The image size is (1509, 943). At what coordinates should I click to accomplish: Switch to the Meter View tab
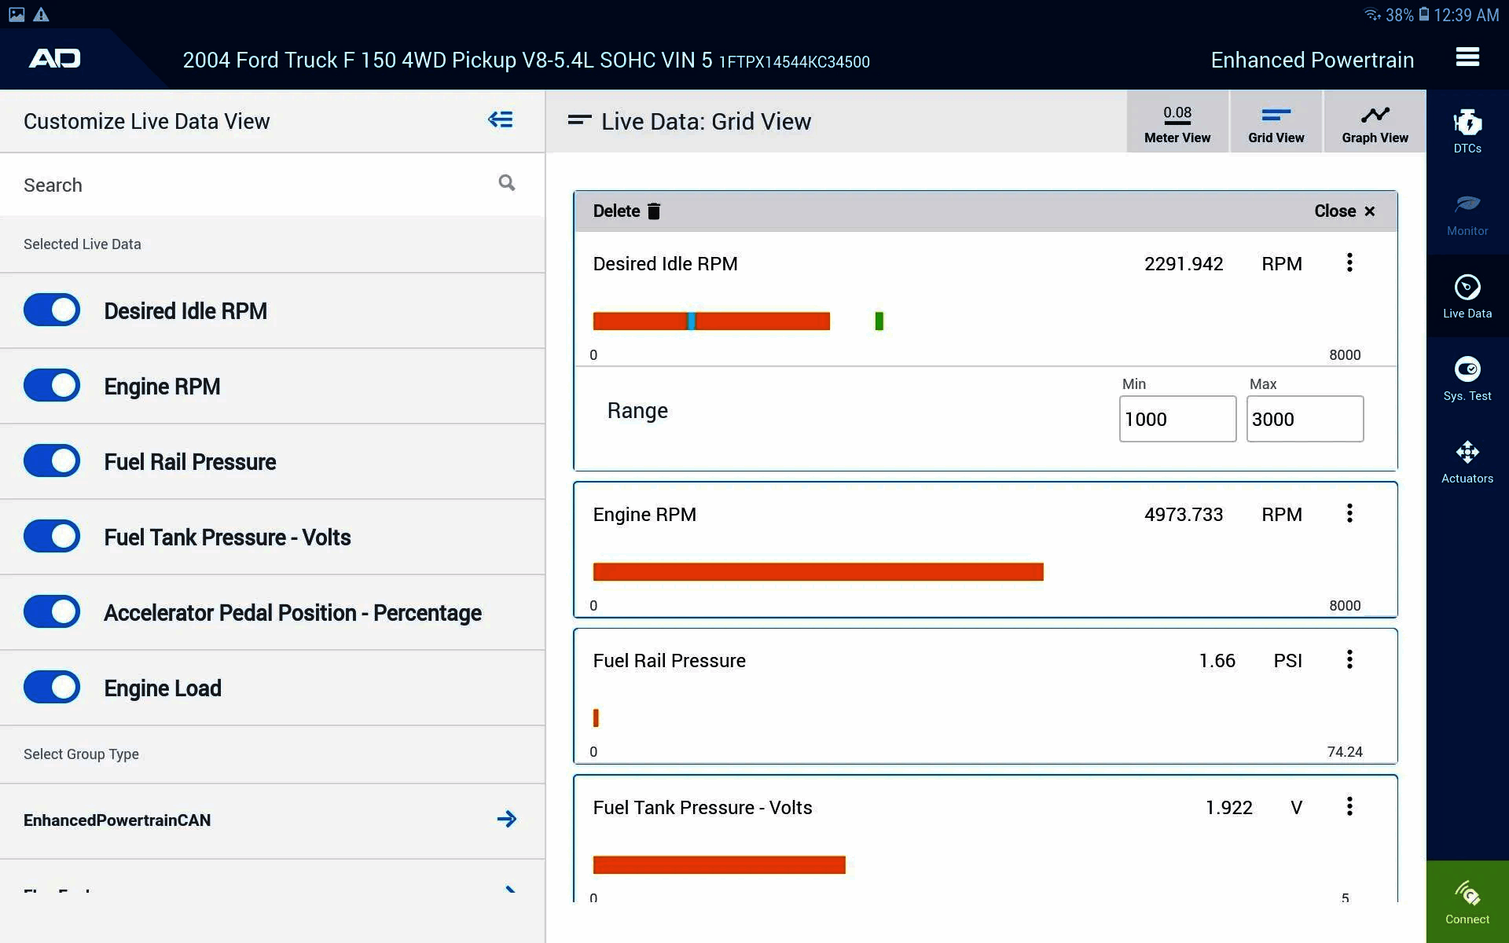pos(1177,123)
